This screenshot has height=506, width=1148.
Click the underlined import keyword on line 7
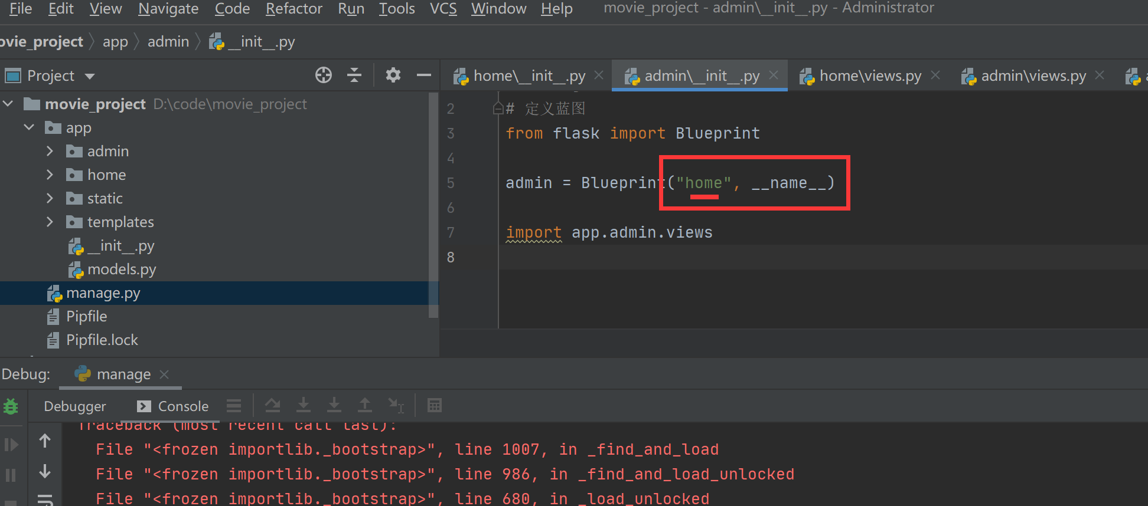coord(534,232)
